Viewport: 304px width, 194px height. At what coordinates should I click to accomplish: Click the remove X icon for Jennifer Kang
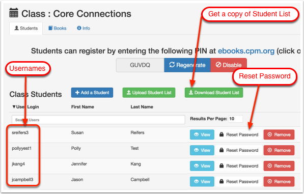(270, 166)
